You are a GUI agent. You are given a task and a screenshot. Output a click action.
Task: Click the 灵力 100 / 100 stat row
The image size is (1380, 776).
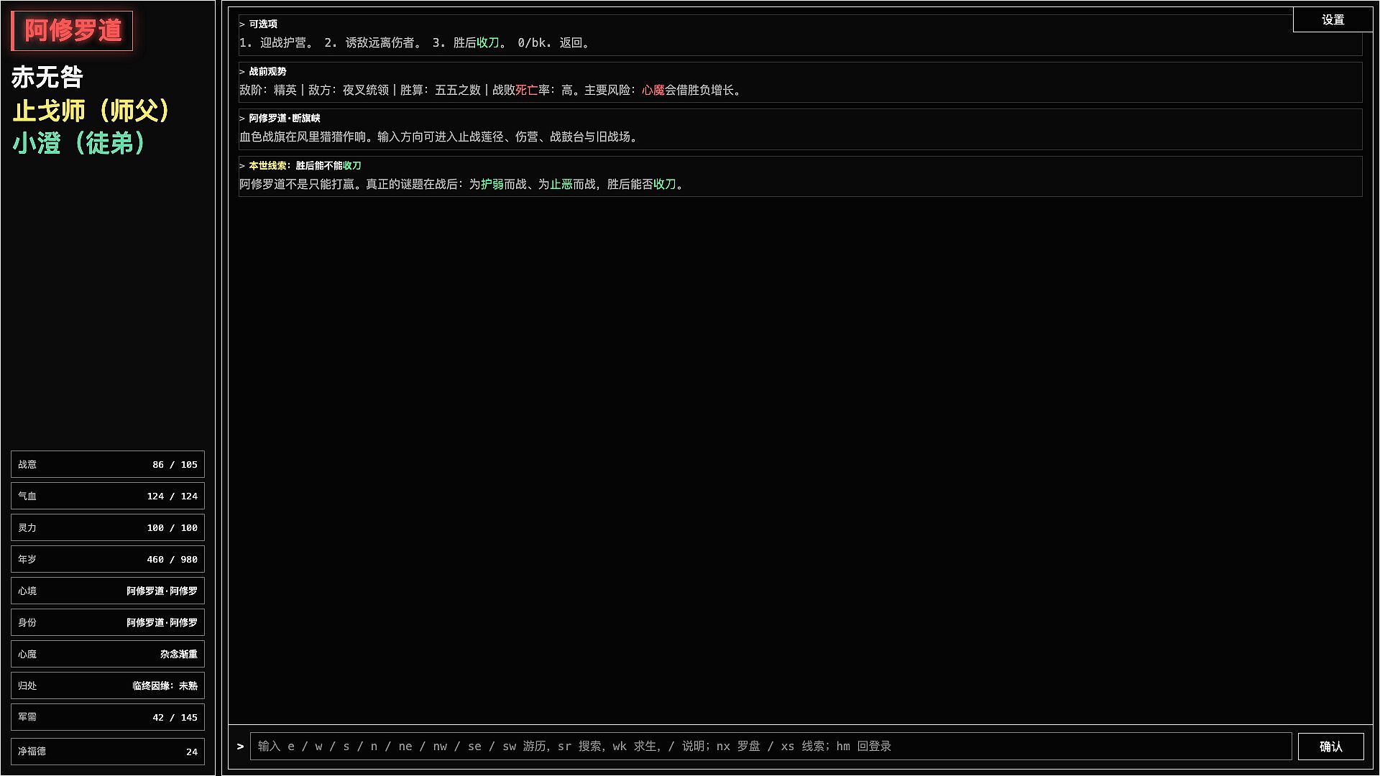[108, 527]
